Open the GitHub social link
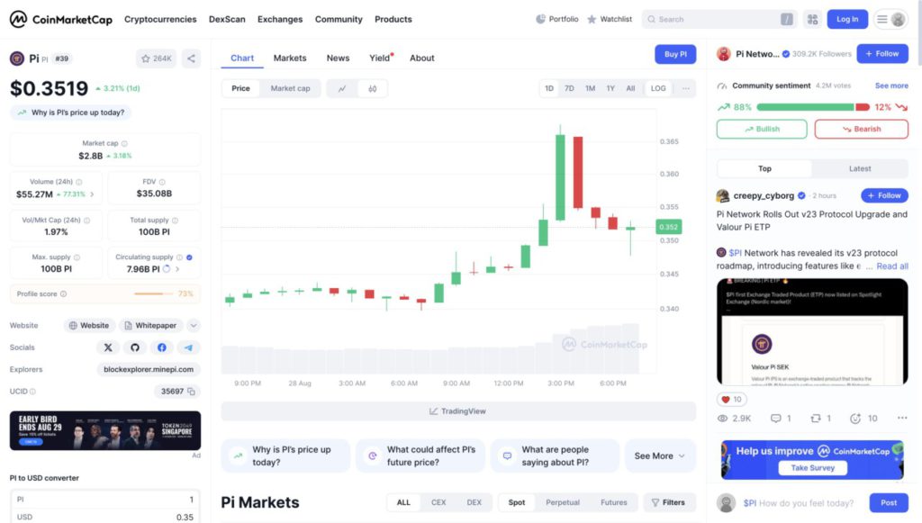This screenshot has width=922, height=523. tap(135, 347)
